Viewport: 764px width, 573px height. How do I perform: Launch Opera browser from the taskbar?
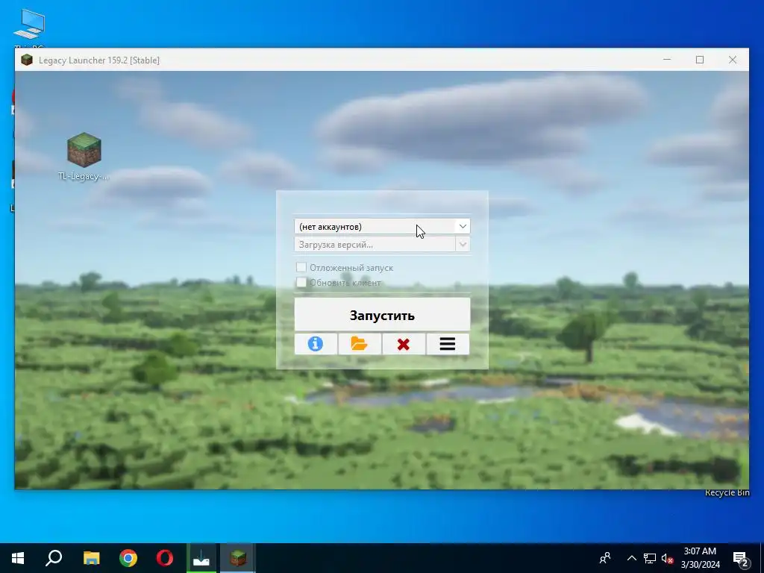coord(165,558)
